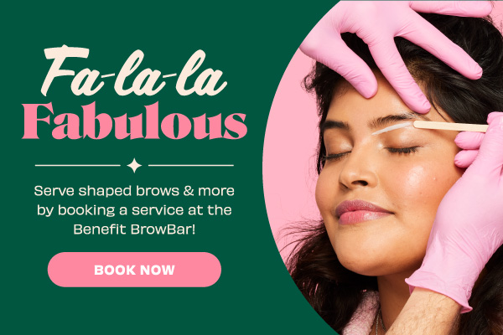
Task: Click the white wax strip under the eyebrow
Action: [392, 128]
